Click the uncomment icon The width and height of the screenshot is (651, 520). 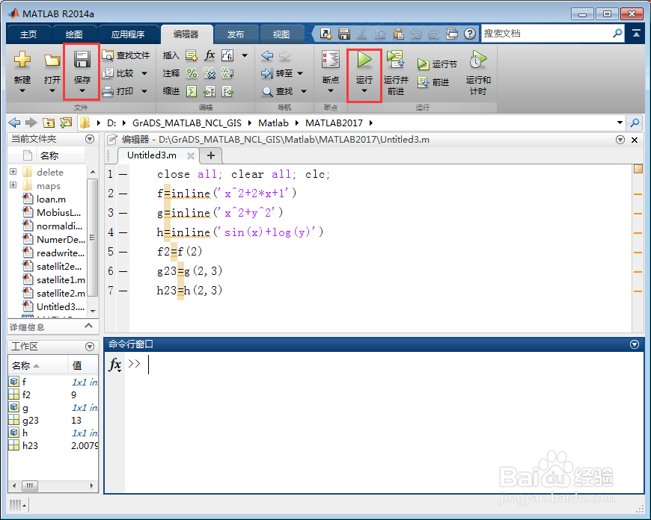coord(210,73)
